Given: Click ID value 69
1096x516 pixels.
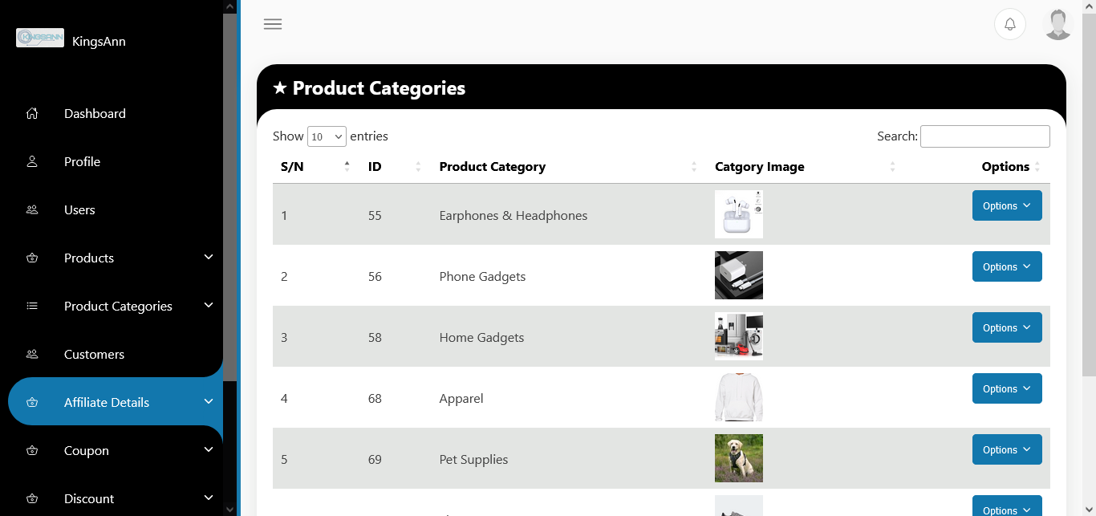Looking at the screenshot, I should click(x=375, y=459).
